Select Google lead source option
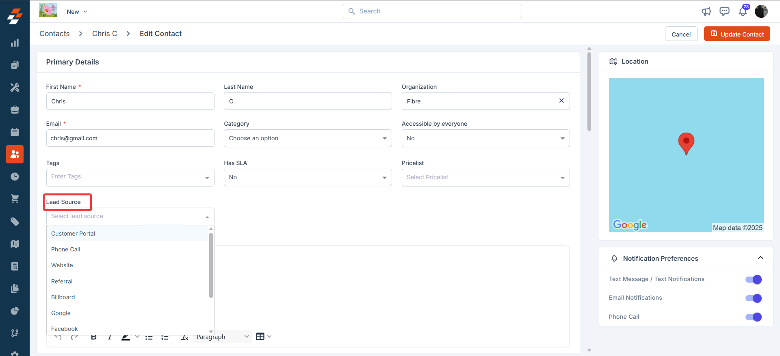The image size is (780, 356). (128, 313)
